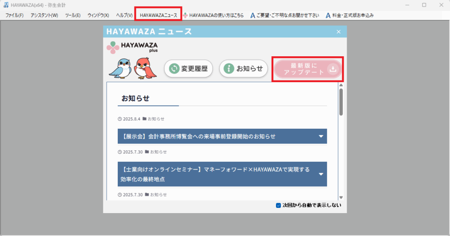Click the news list scrollbar thumb
This screenshot has width=450, height=236.
[341, 102]
